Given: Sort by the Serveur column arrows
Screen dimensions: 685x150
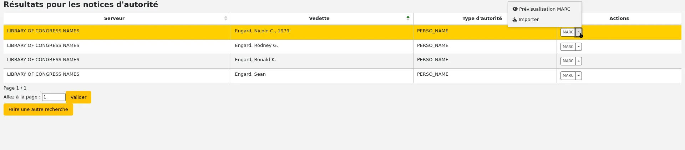Looking at the screenshot, I should pos(226,18).
